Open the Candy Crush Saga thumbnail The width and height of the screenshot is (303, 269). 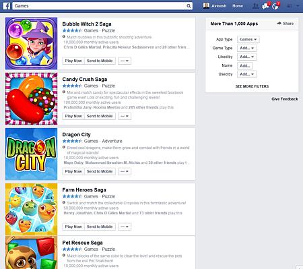tap(32, 98)
